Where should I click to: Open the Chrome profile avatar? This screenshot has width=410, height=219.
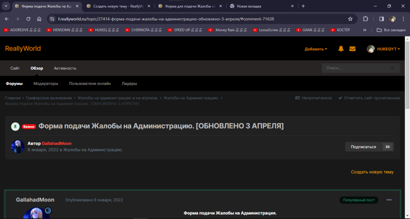click(x=392, y=19)
